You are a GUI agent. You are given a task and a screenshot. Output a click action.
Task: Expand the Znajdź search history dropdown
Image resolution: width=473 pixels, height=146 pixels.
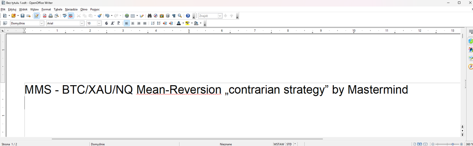click(x=220, y=16)
